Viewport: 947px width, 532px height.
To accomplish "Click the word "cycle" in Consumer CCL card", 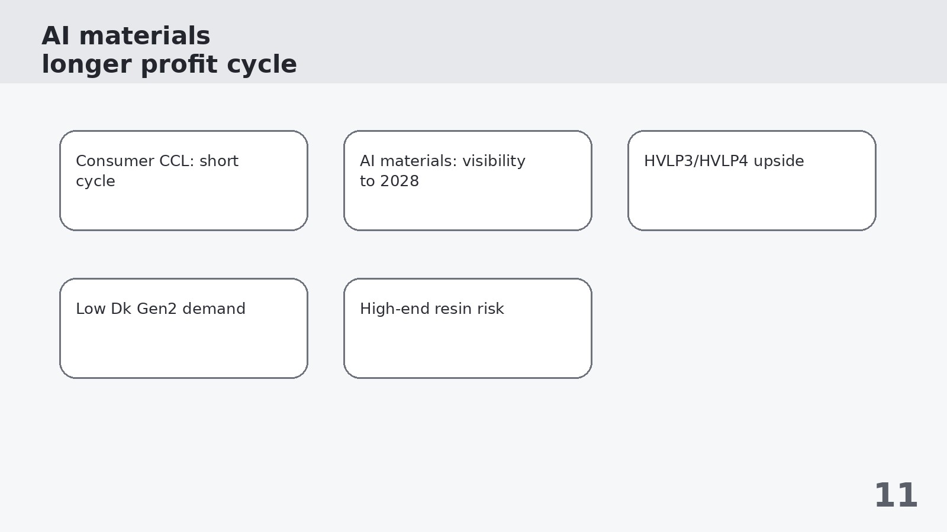I will 95,181.
